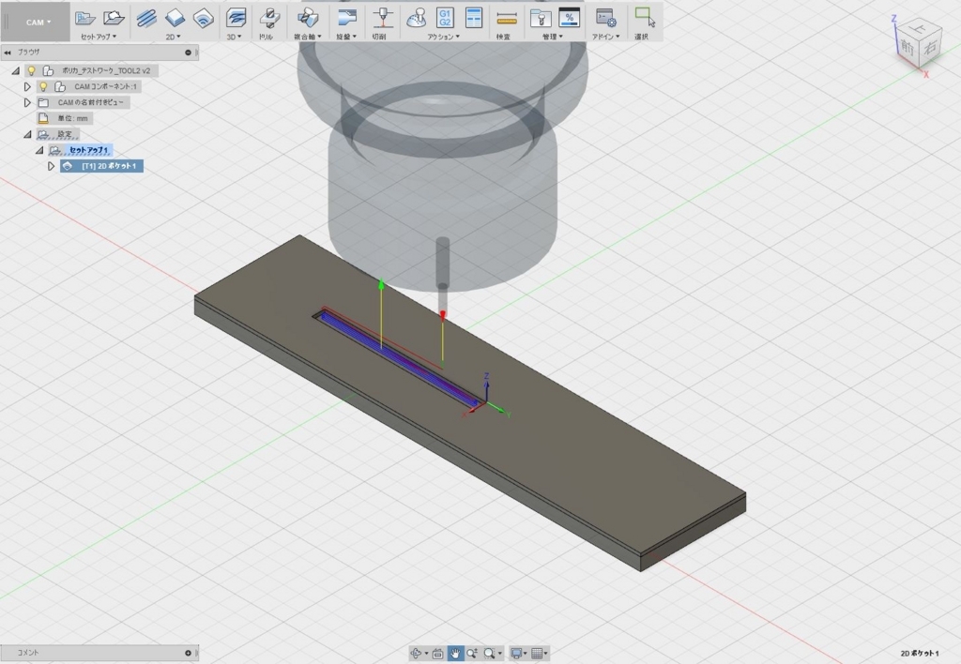Select CAM の名前付きビュー tree item
Image resolution: width=961 pixels, height=664 pixels.
click(91, 102)
